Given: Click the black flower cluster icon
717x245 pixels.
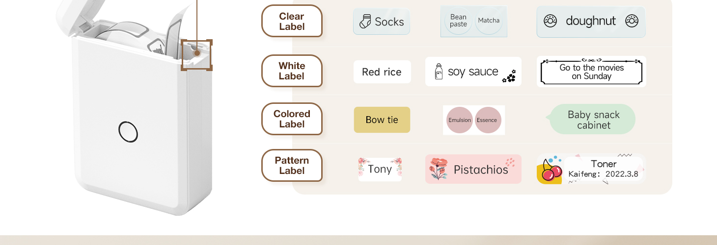Looking at the screenshot, I should pyautogui.click(x=509, y=76).
